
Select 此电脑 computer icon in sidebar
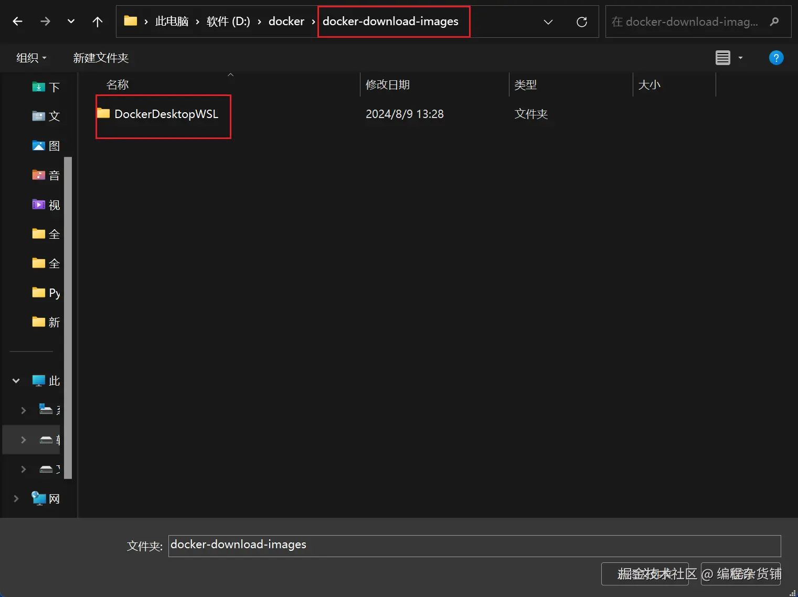(38, 381)
